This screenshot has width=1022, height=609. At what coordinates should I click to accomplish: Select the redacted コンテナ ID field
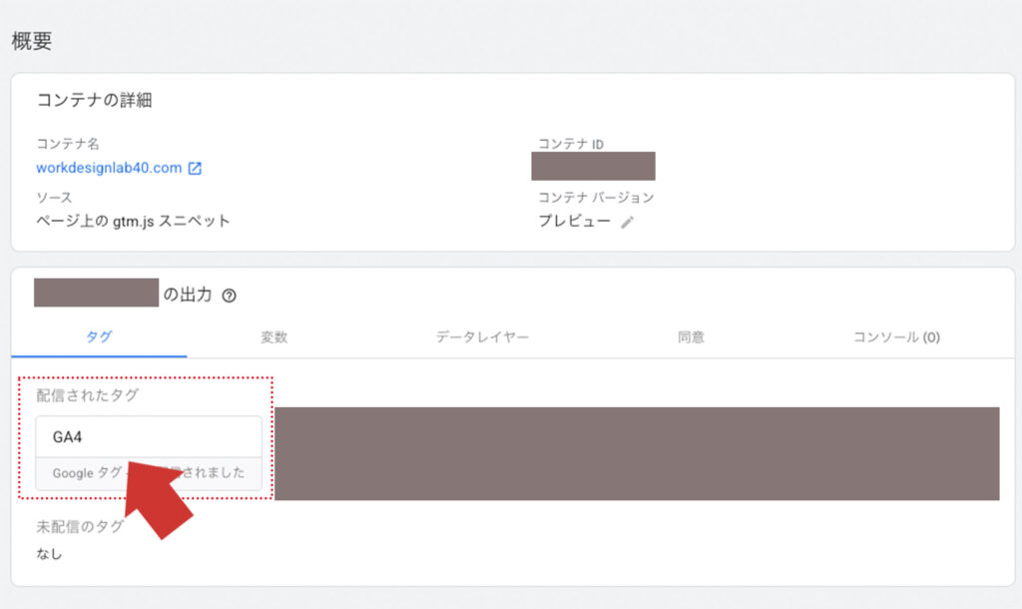(x=594, y=165)
